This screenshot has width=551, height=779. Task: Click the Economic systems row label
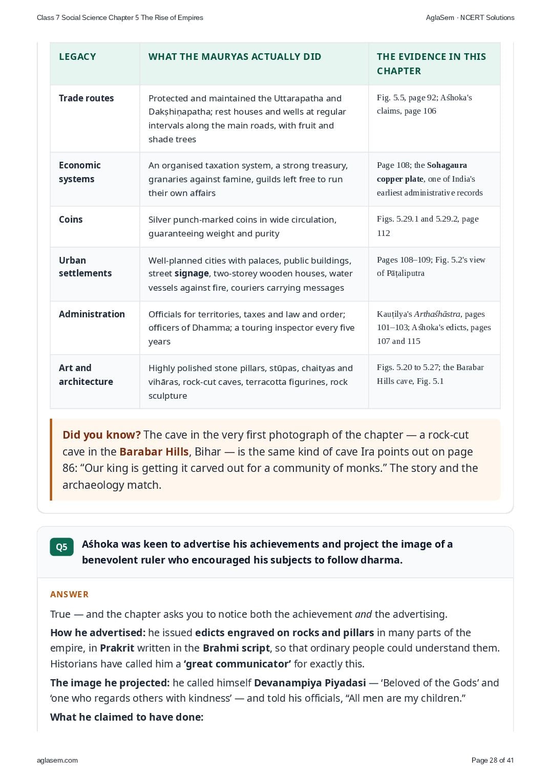click(79, 172)
